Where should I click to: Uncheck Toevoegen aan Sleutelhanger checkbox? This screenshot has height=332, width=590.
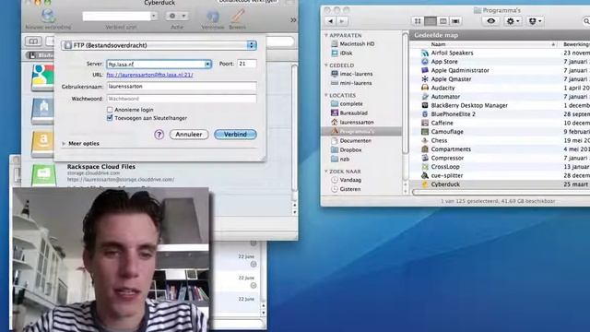[x=110, y=118]
